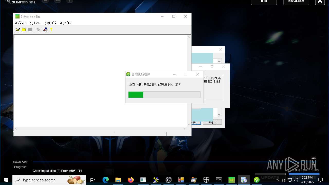Click inside the 51Hex empty text editing area

[x=100, y=80]
